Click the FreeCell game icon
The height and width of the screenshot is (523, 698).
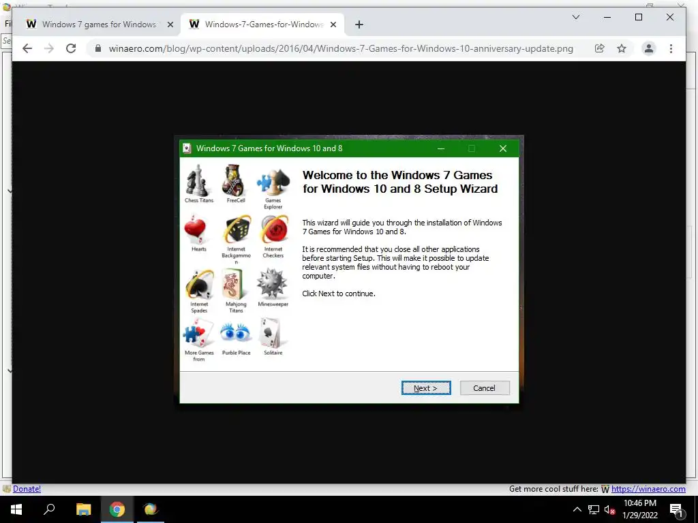(x=234, y=180)
